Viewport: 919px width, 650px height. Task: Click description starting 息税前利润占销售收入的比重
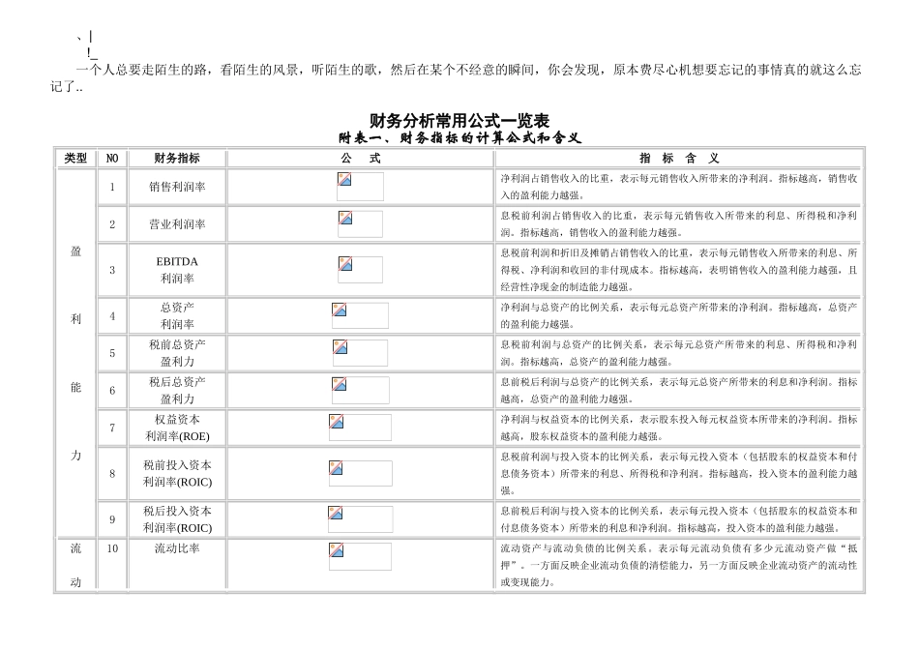(679, 223)
